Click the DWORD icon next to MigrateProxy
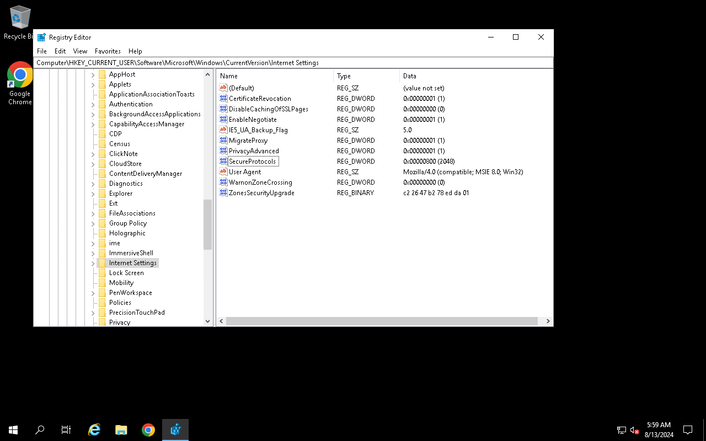 223,140
